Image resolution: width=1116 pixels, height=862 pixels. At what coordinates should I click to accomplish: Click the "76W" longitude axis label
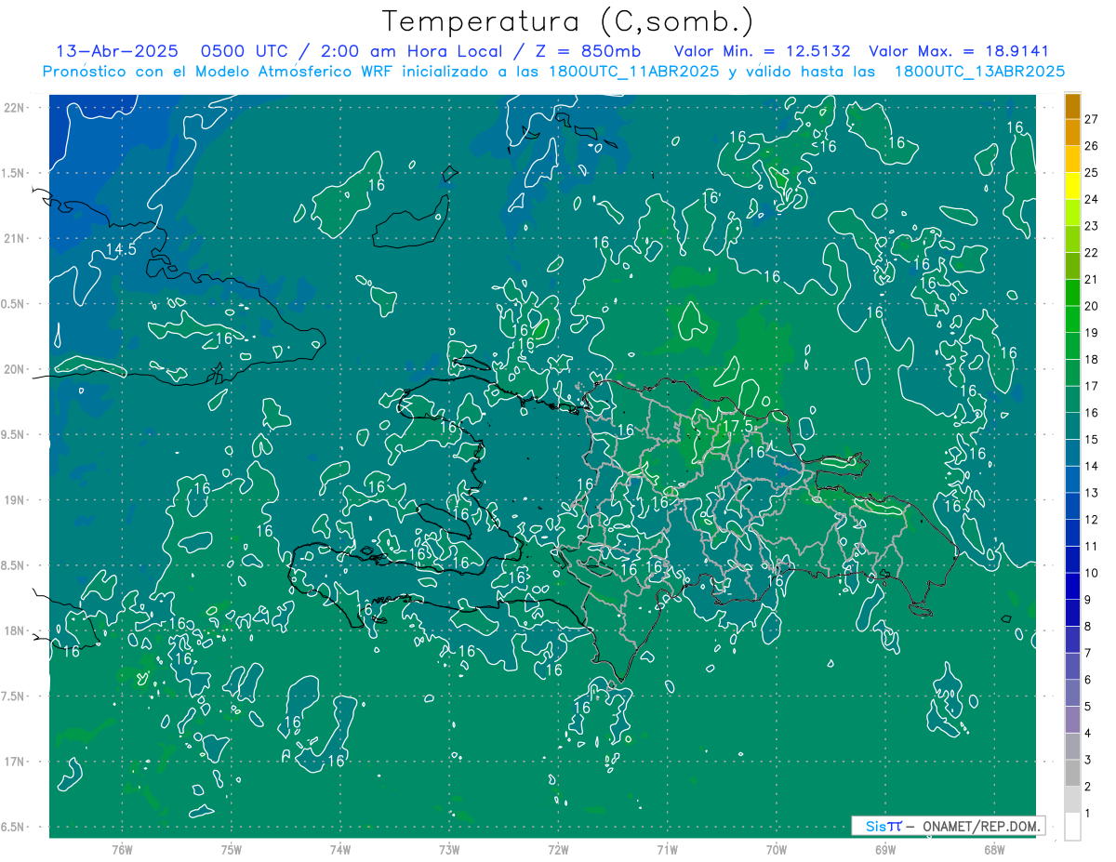[122, 850]
